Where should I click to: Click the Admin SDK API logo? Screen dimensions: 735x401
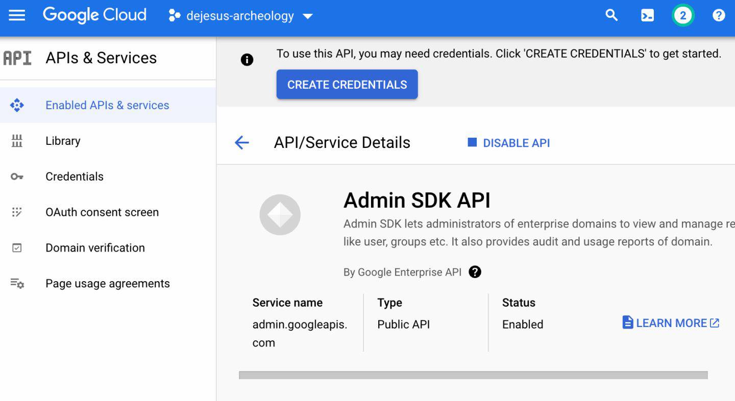pyautogui.click(x=280, y=215)
